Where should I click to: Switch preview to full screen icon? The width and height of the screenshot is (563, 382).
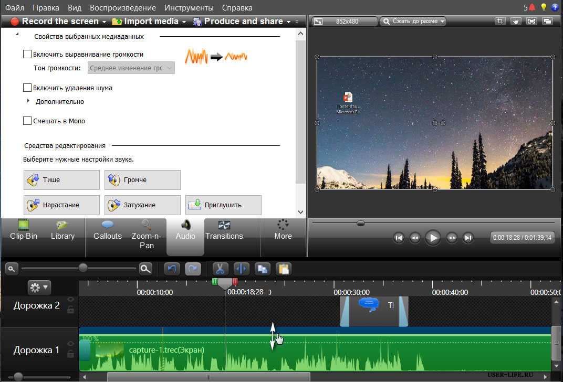pyautogui.click(x=531, y=22)
